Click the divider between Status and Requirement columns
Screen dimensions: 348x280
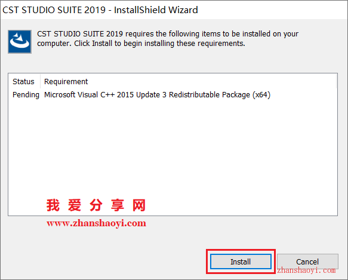[x=40, y=81]
